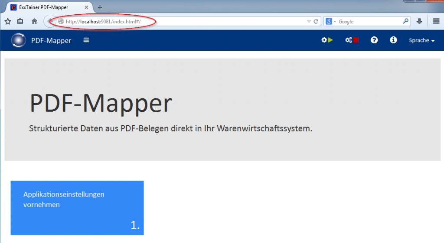The height and width of the screenshot is (243, 444).
Task: Start the service with gear-play icon
Action: point(327,40)
